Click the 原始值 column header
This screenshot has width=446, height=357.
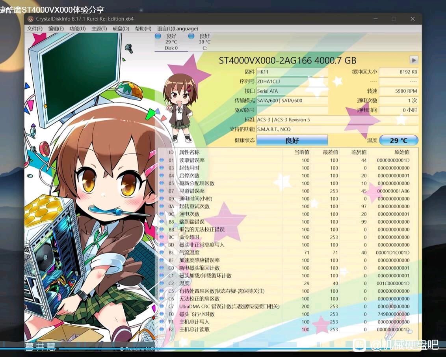coord(402,152)
